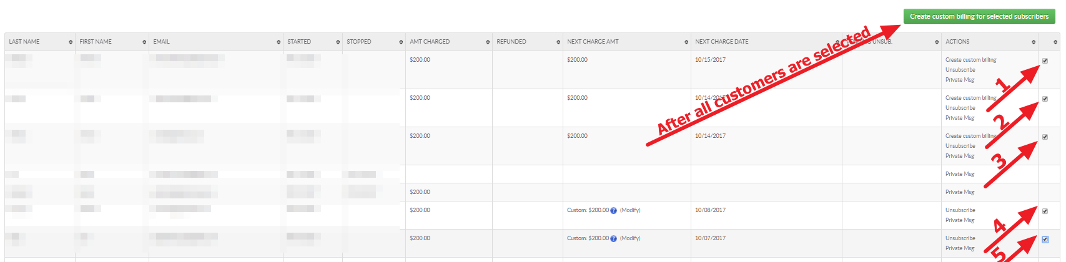
Task: Click the help icon in the 10/07/2017 row
Action: click(613, 239)
